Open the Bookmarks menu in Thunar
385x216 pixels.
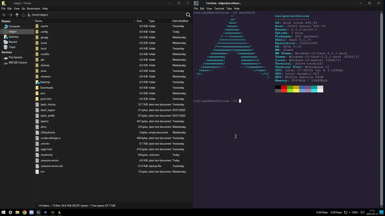click(x=34, y=9)
